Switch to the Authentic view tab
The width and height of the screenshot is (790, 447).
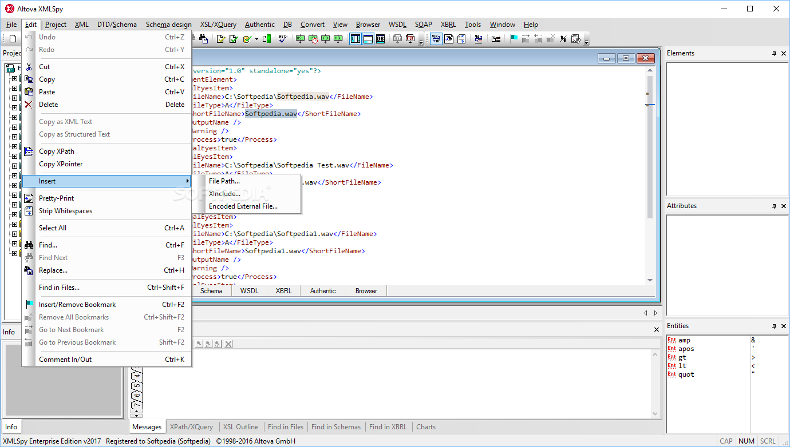click(323, 291)
